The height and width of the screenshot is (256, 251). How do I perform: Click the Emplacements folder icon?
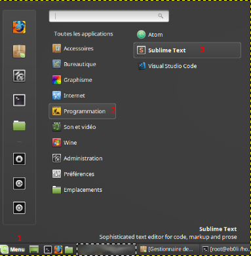56,190
